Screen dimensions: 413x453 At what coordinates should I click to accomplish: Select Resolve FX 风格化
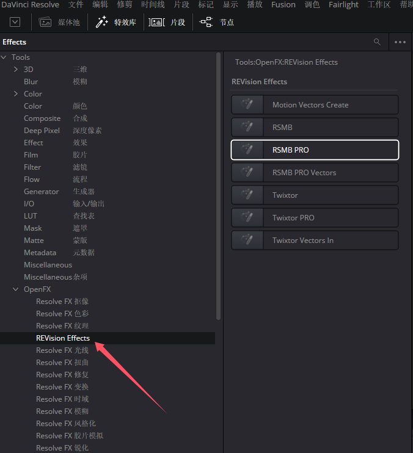(x=66, y=424)
